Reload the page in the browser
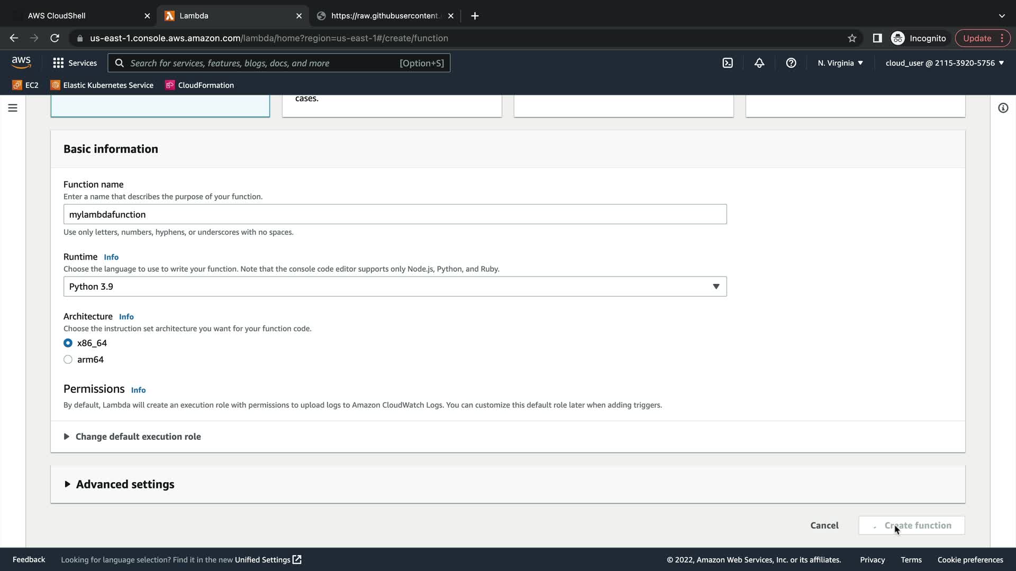Viewport: 1016px width, 571px height. pos(55,38)
